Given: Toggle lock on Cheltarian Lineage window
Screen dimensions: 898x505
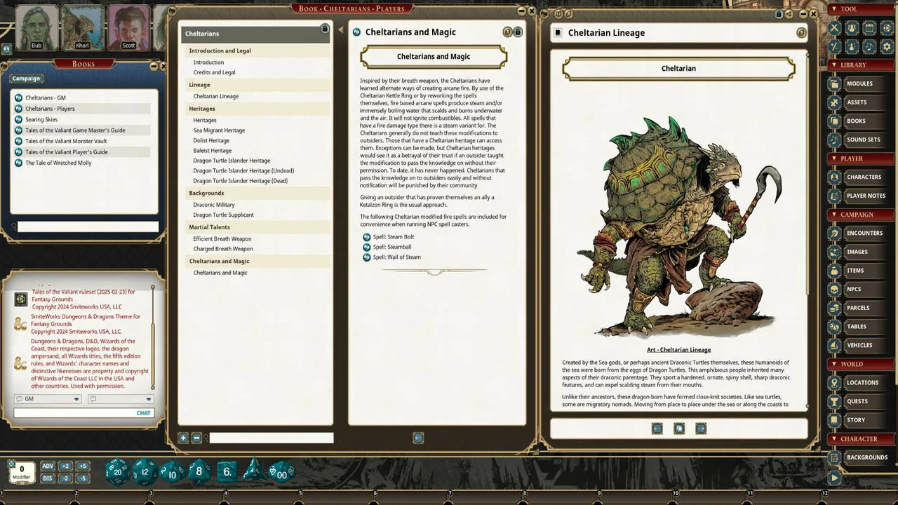Looking at the screenshot, I should [x=779, y=13].
